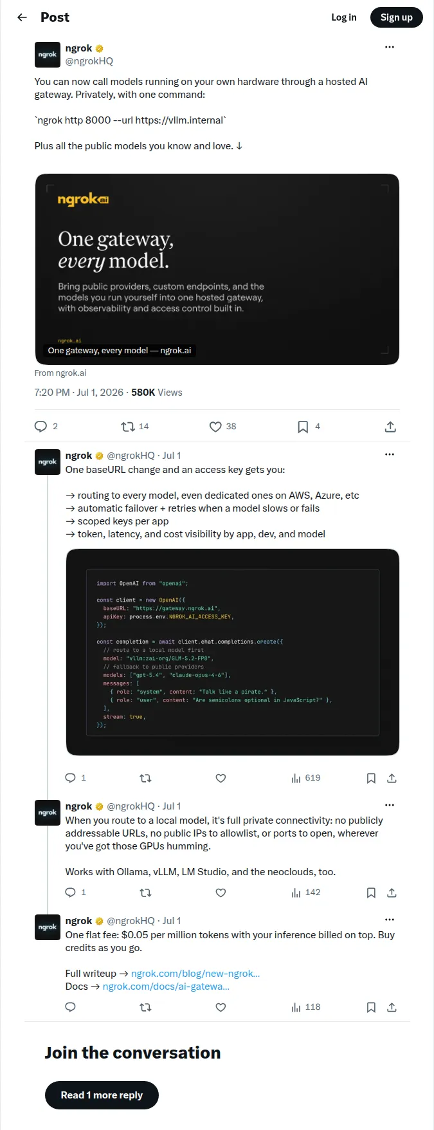
Task: Go back using the arrow icon
Action: 22,17
